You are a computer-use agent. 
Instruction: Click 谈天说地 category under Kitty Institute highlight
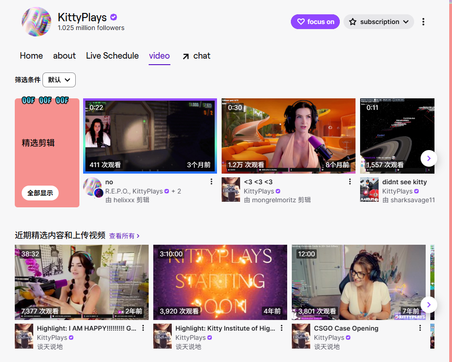(188, 346)
